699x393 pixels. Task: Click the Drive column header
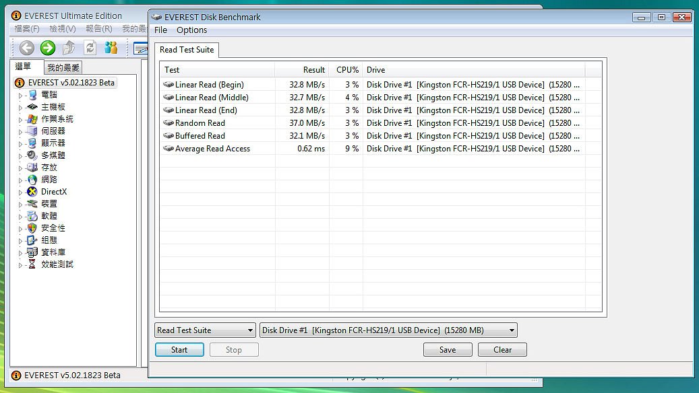(x=474, y=70)
